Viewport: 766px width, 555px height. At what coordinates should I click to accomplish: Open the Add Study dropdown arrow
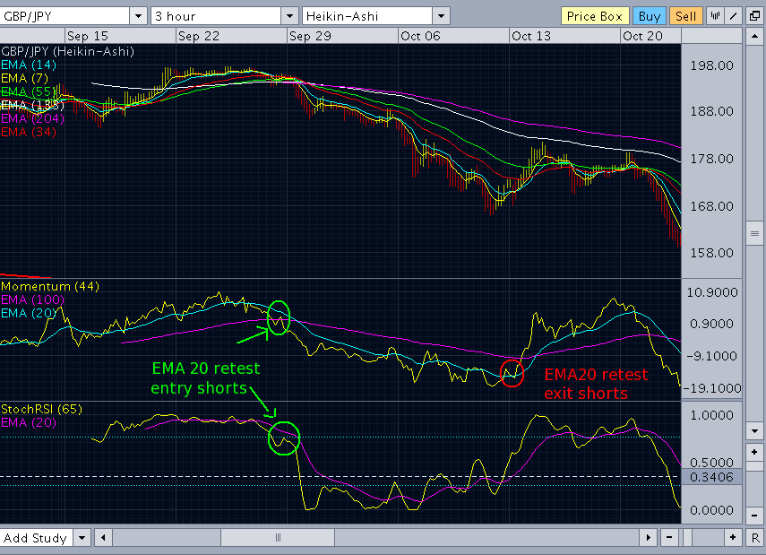point(82,537)
